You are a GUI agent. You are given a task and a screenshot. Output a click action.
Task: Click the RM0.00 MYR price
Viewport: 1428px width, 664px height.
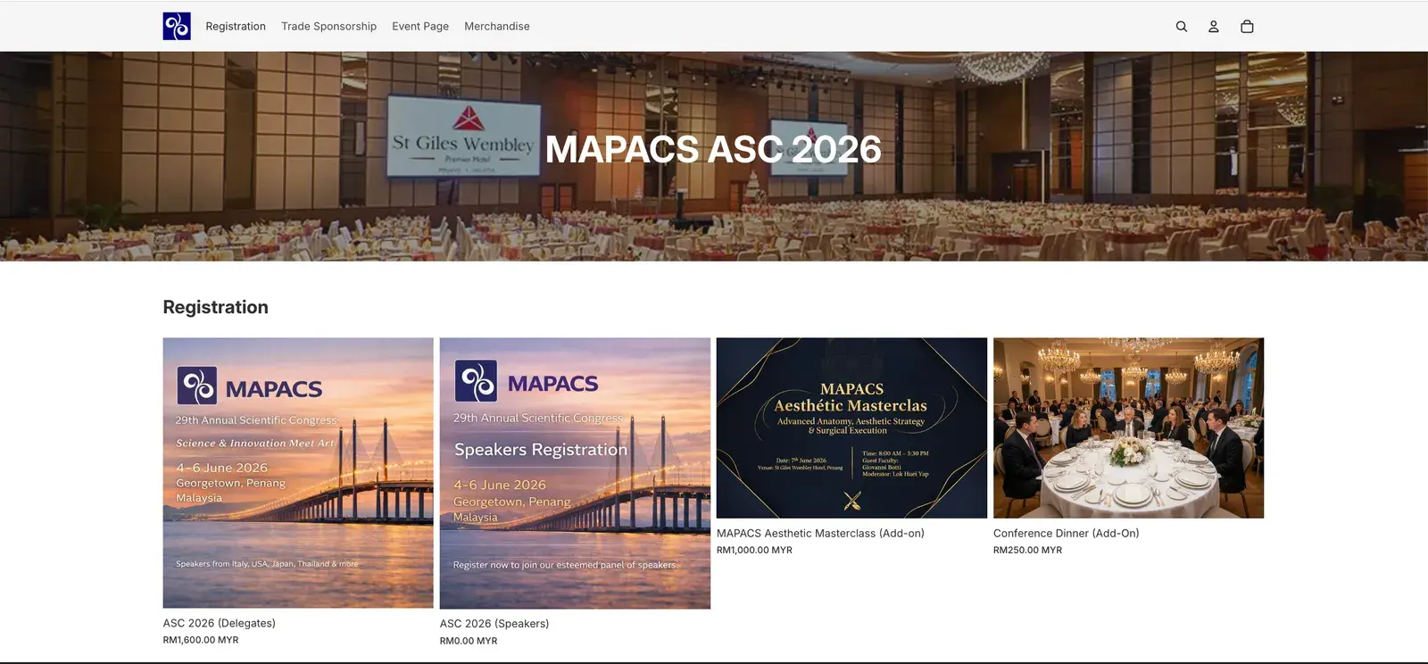pos(469,641)
